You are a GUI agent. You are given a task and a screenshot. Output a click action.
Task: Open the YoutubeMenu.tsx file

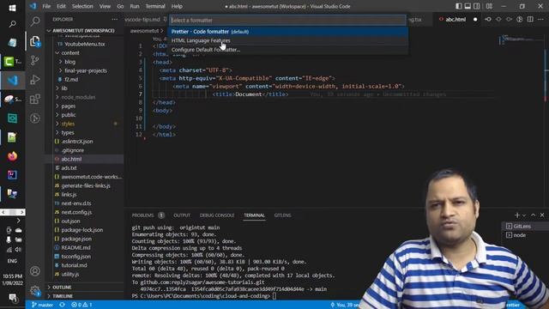point(84,44)
